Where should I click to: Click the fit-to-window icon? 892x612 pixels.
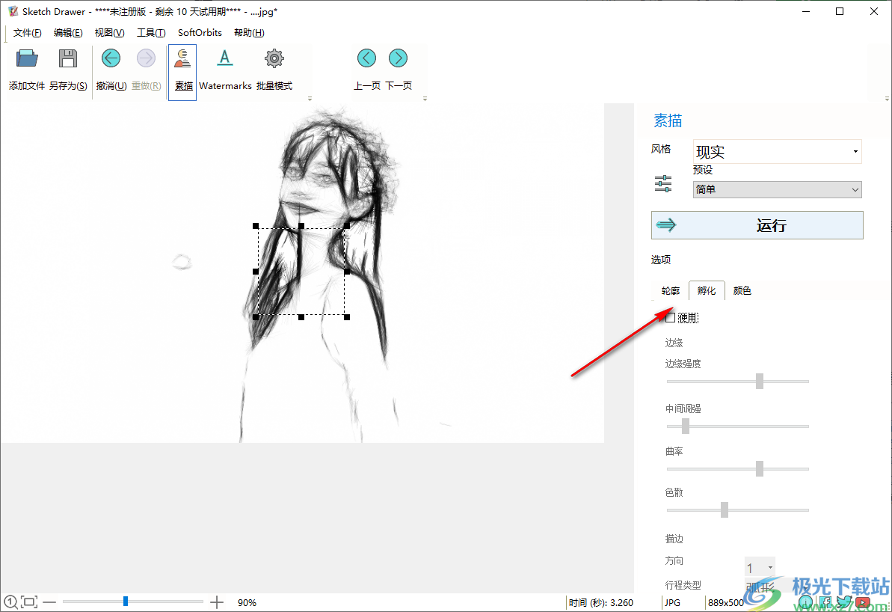pos(29,602)
